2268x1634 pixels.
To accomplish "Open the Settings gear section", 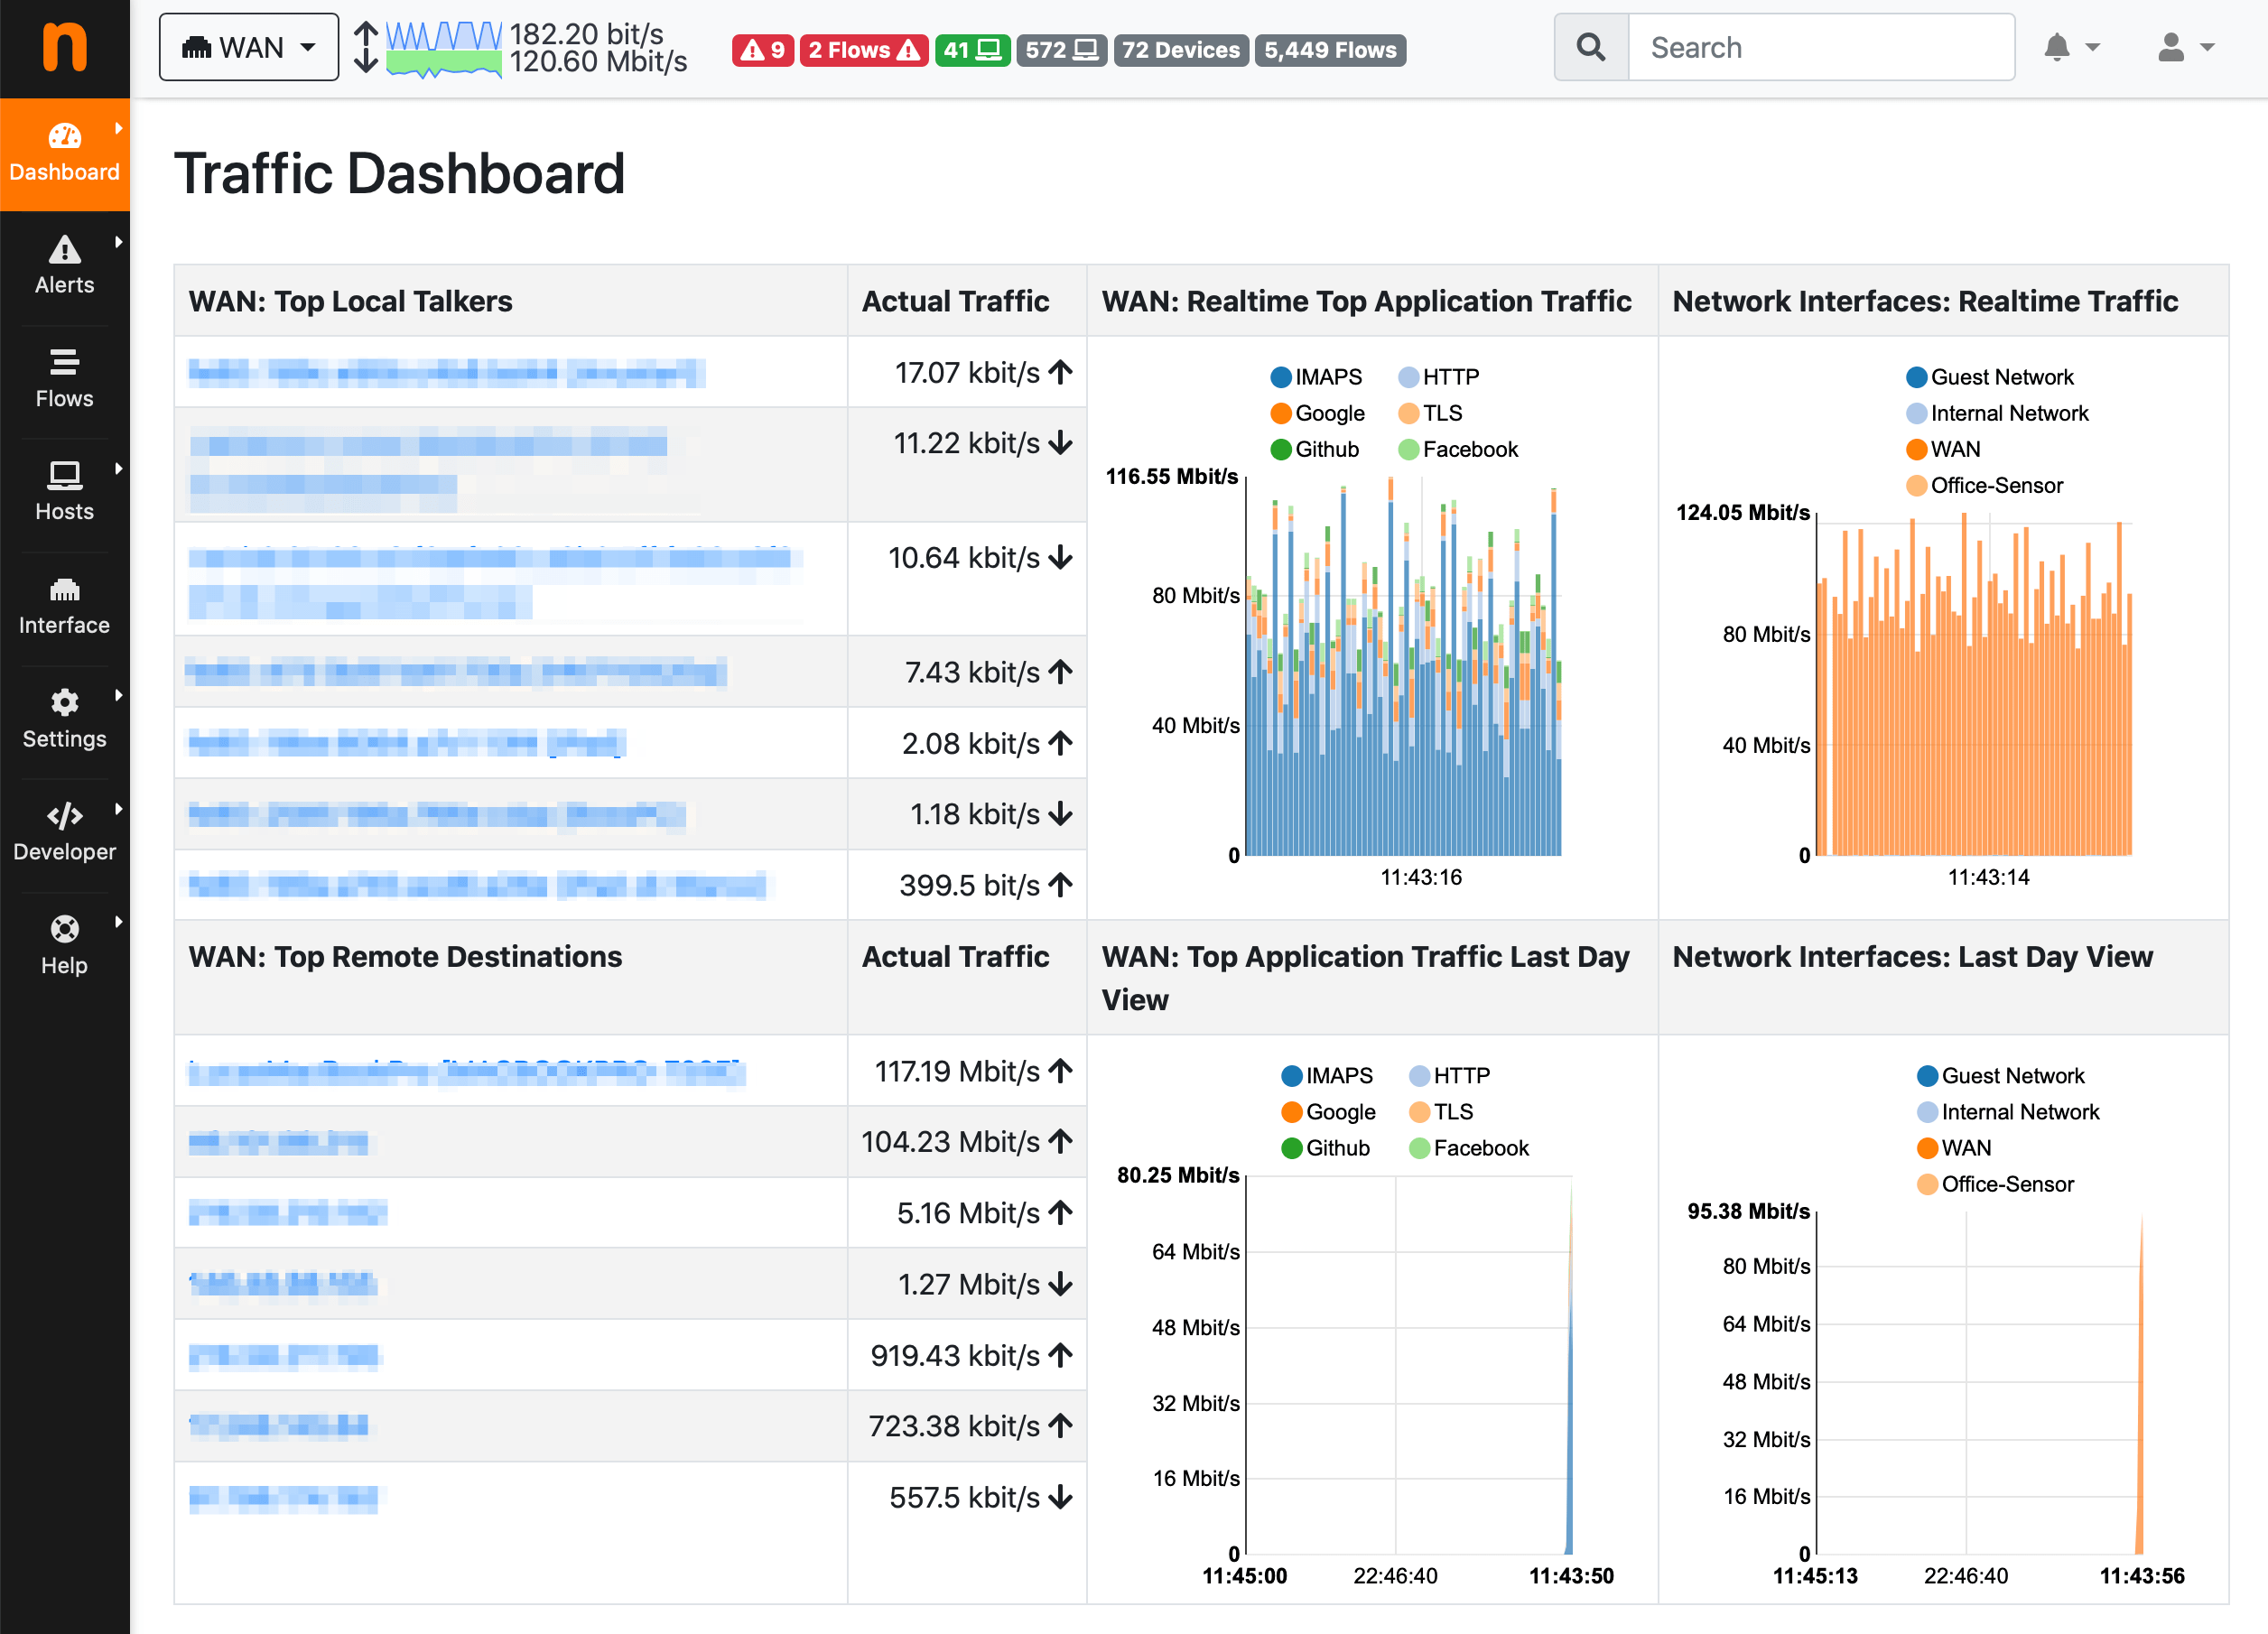I will (64, 719).
